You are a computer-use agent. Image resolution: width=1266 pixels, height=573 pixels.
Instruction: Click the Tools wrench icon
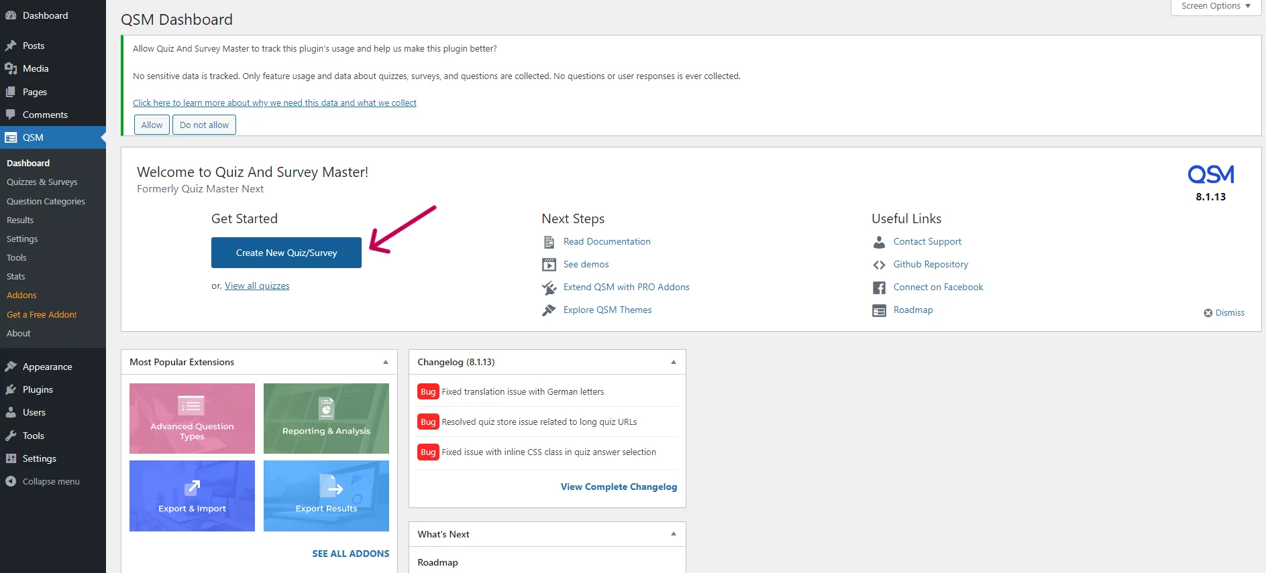(x=11, y=436)
